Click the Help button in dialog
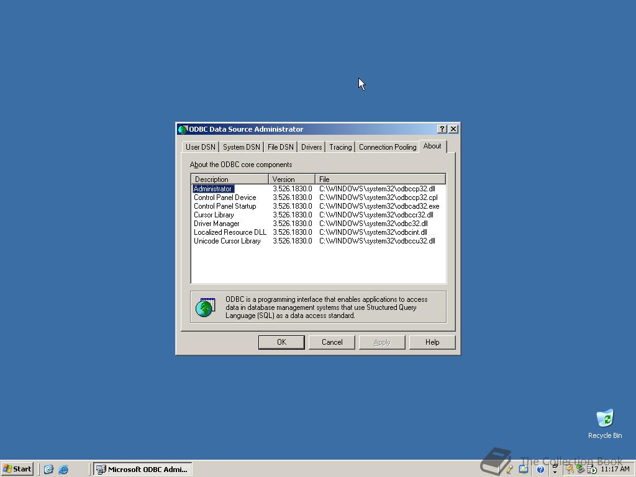 (x=432, y=342)
